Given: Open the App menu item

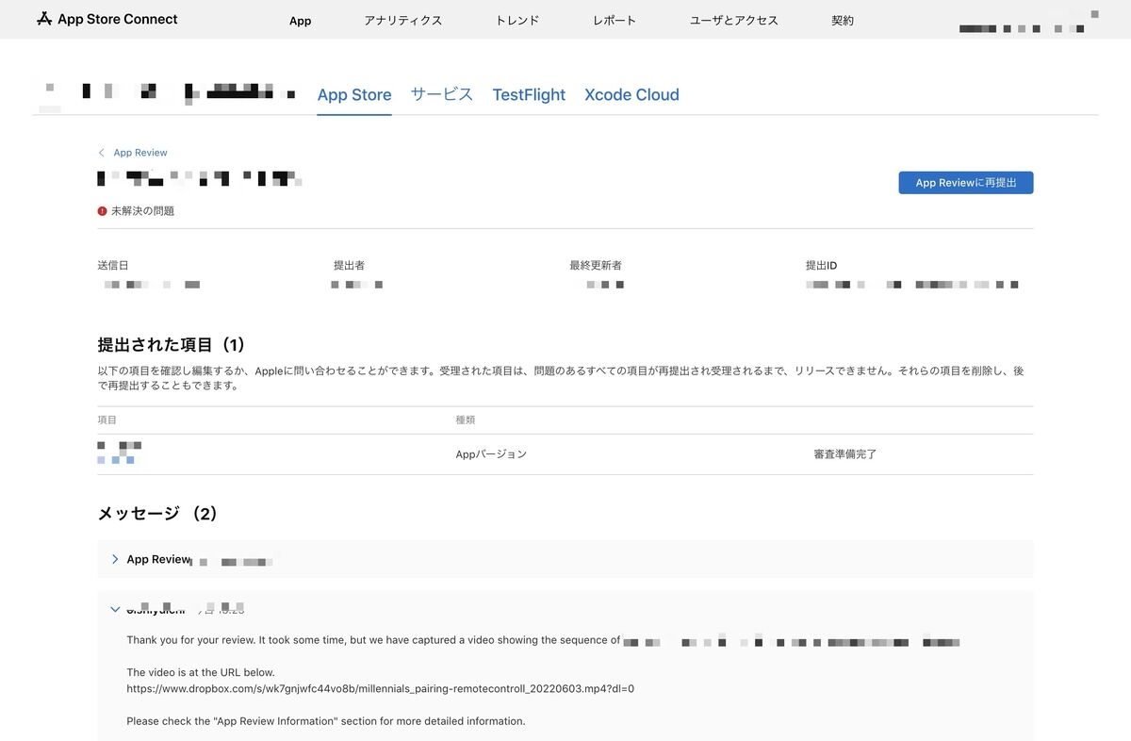Looking at the screenshot, I should (x=300, y=21).
